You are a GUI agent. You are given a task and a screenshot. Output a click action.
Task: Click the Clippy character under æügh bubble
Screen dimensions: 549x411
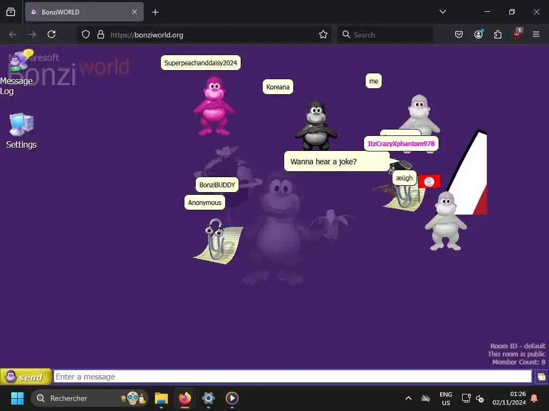[x=404, y=197]
